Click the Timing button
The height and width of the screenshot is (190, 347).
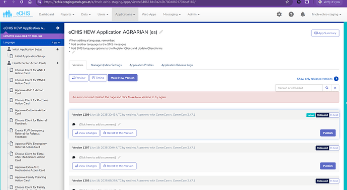[x=98, y=78]
